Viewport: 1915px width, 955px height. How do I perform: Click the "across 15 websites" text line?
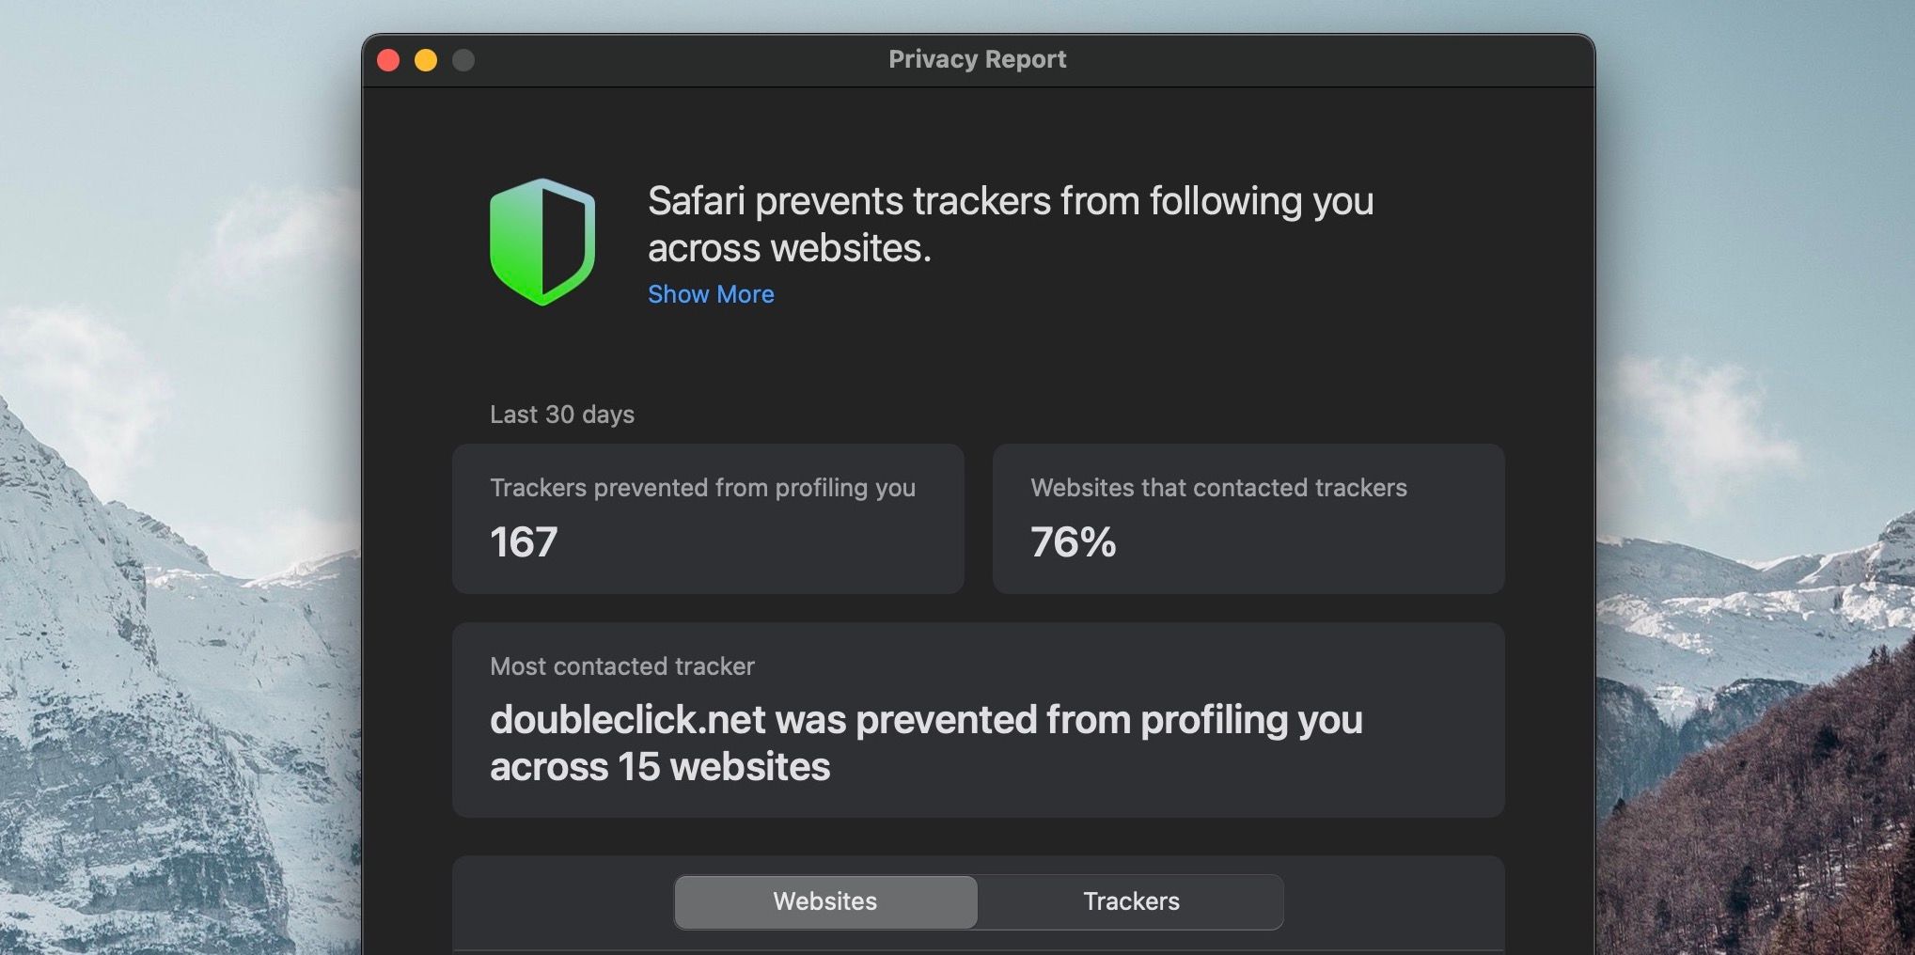660,767
